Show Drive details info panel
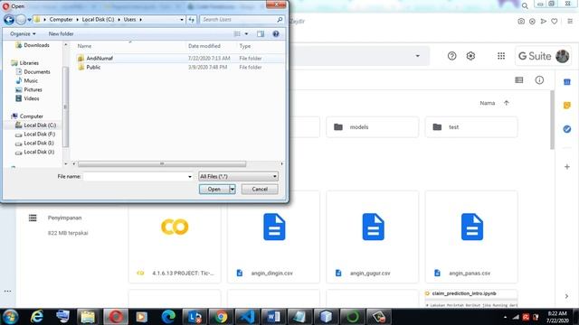This screenshot has height=325, width=579. pos(539,80)
